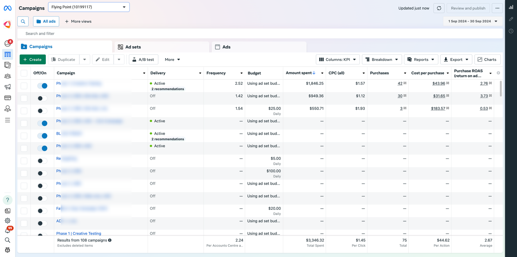The image size is (517, 257).
Task: Click the A/B test button
Action: 143,60
